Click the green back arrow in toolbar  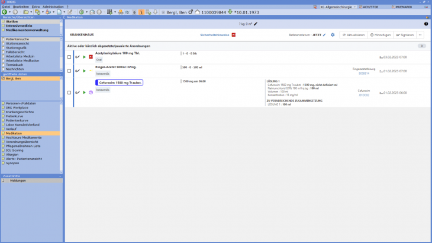pos(5,12)
